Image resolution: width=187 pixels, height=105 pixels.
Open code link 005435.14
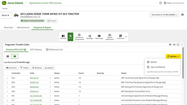pyautogui.click(x=34, y=91)
